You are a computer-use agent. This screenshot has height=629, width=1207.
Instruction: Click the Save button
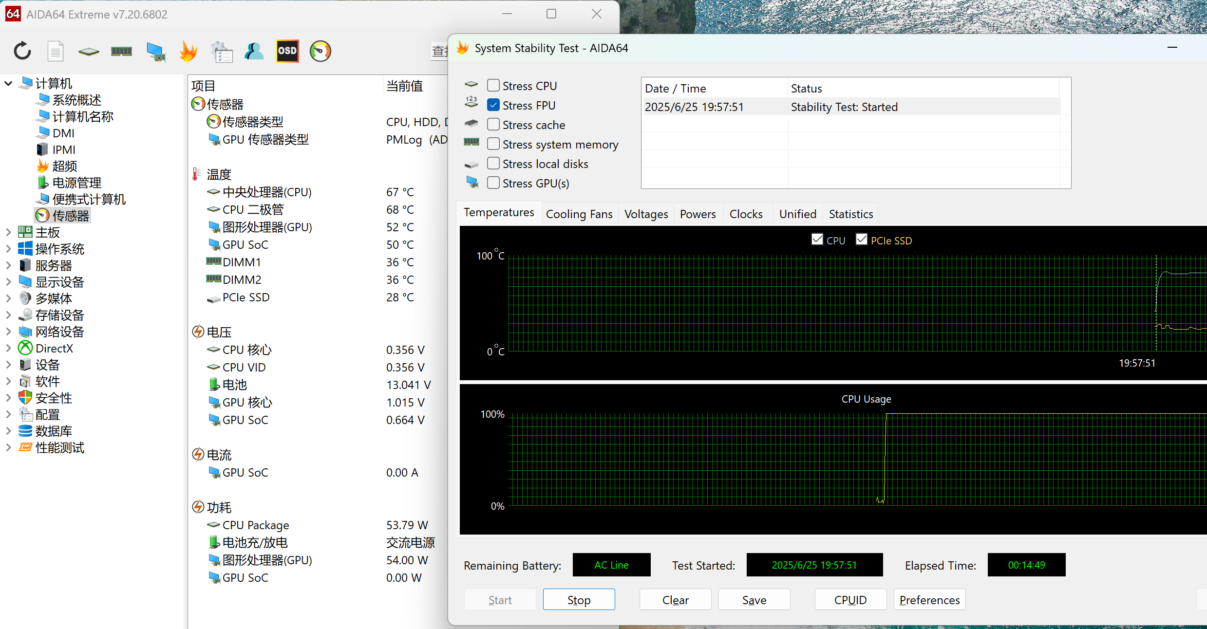pyautogui.click(x=754, y=600)
